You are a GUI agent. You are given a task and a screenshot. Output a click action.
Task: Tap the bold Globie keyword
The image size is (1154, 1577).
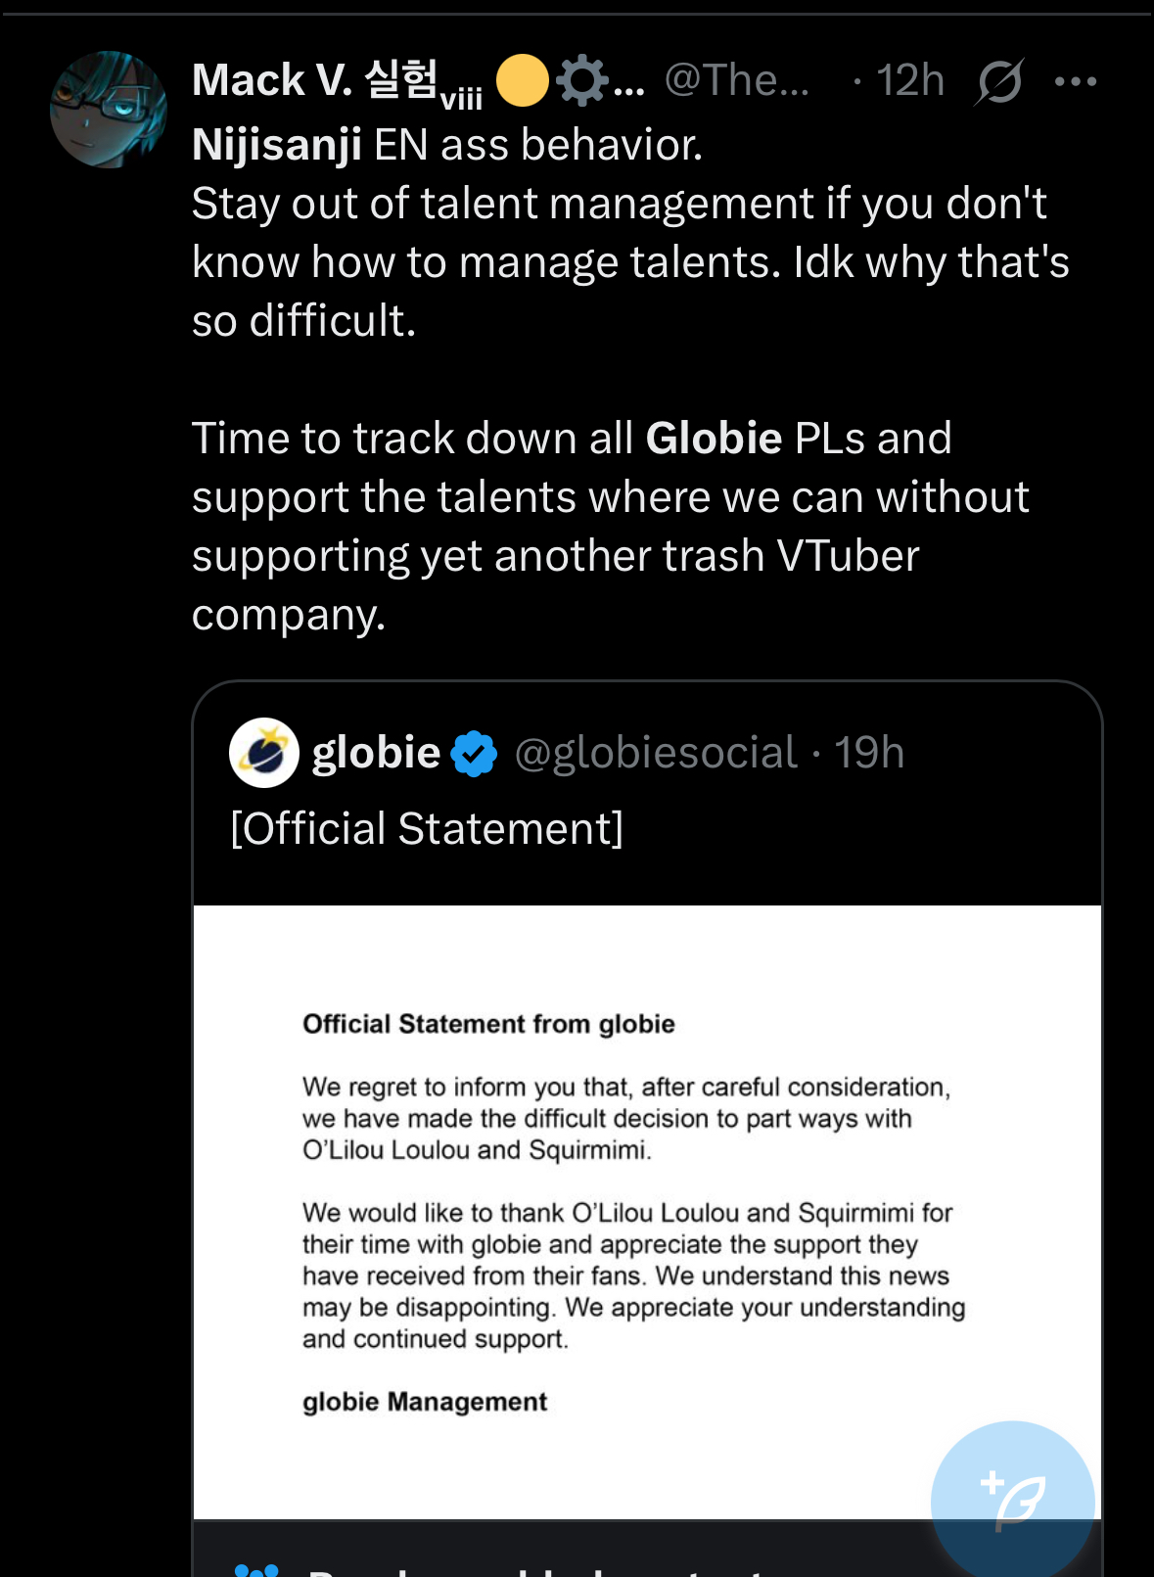coord(714,438)
